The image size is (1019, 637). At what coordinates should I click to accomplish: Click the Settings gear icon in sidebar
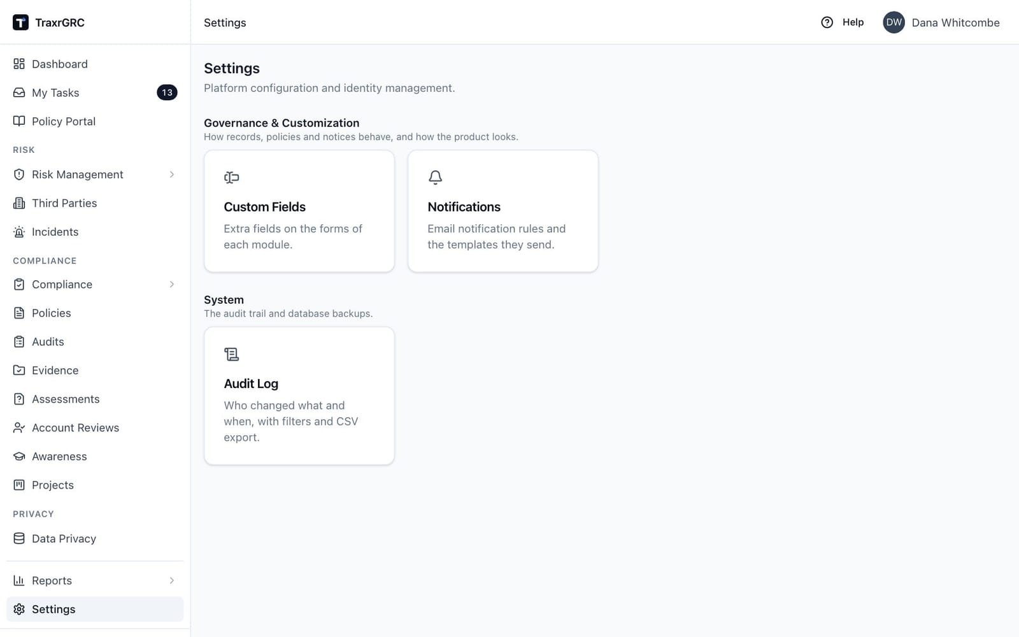coord(19,609)
